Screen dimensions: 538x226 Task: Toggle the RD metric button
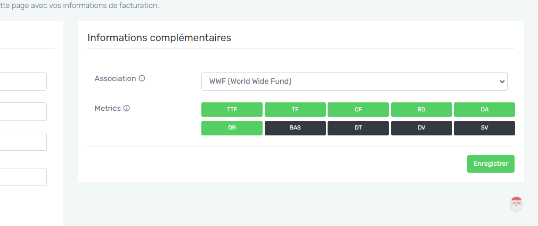click(421, 110)
